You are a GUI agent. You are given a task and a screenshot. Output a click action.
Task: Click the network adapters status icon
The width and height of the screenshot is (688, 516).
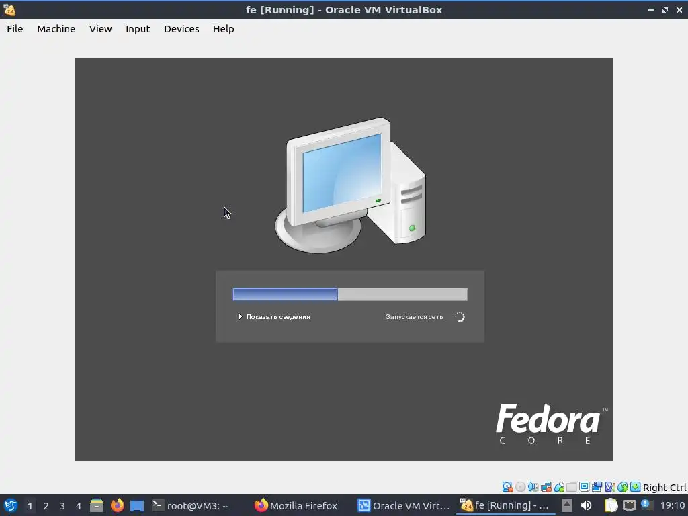click(x=546, y=487)
